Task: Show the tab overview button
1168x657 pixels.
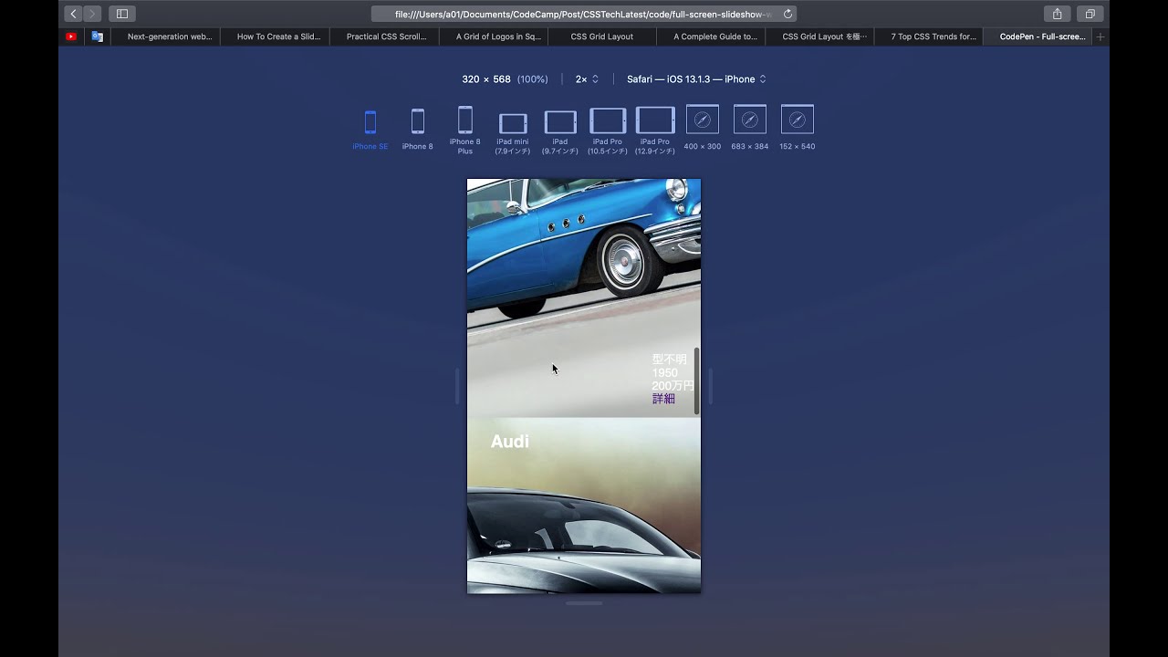Action: [1090, 14]
